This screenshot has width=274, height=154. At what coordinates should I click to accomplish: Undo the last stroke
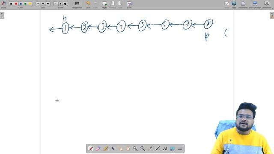[x=88, y=5]
